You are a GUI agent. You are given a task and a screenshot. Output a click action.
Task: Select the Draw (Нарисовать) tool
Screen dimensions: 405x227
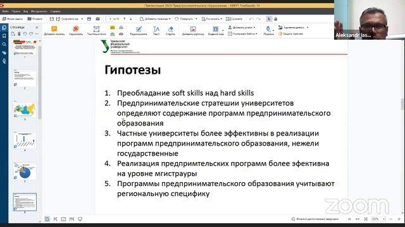[x=76, y=30]
